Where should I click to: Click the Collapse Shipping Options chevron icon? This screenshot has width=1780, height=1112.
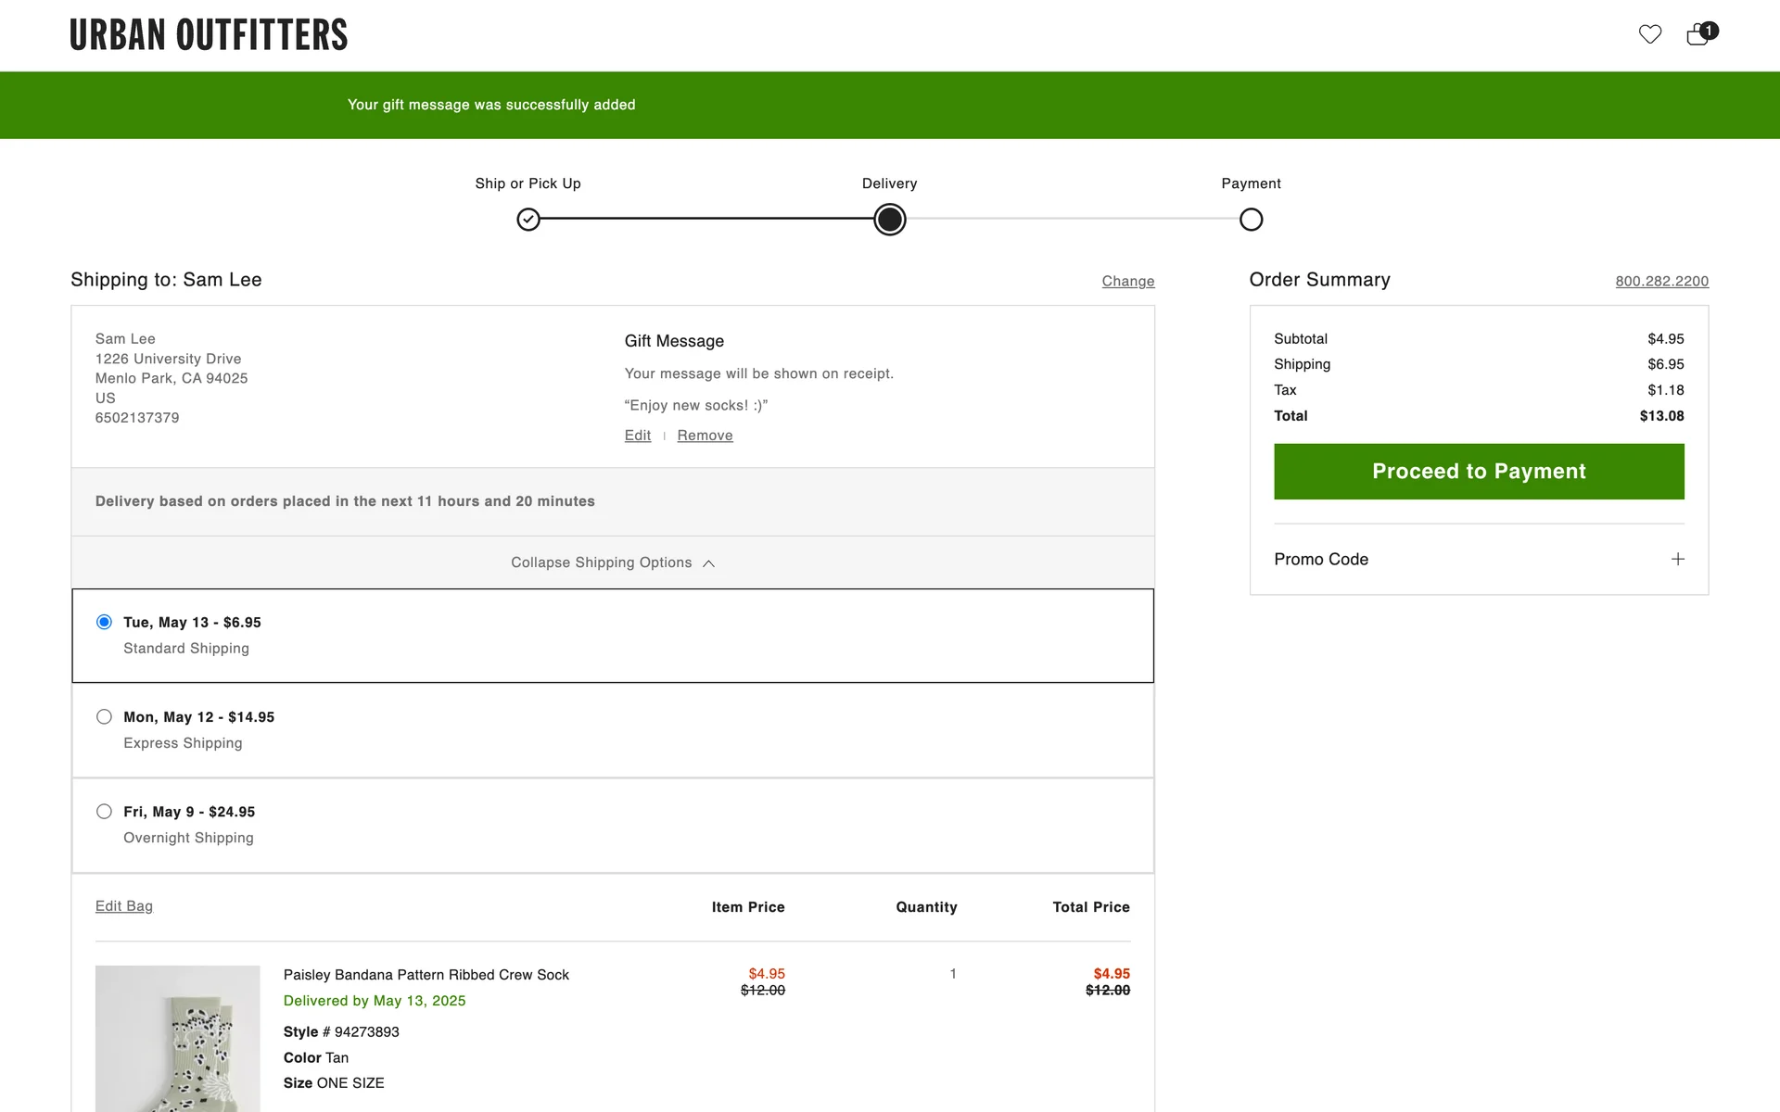[709, 563]
